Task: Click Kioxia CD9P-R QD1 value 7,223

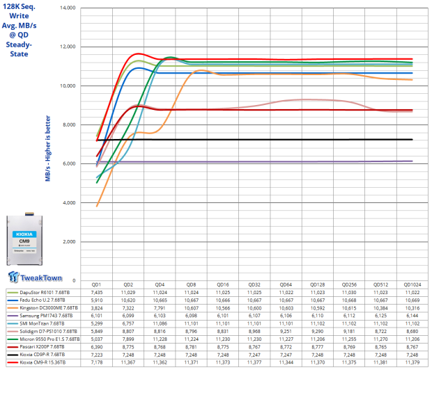Action: click(x=97, y=355)
